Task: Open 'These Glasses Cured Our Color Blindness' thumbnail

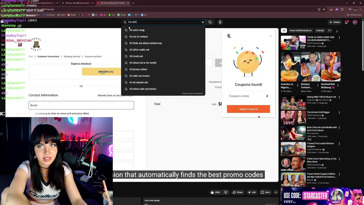Action: point(293,42)
